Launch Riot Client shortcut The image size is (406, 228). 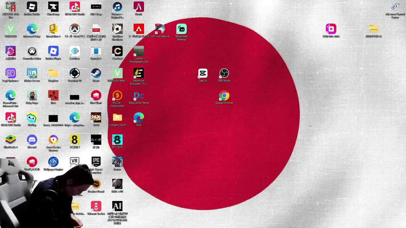click(x=96, y=96)
